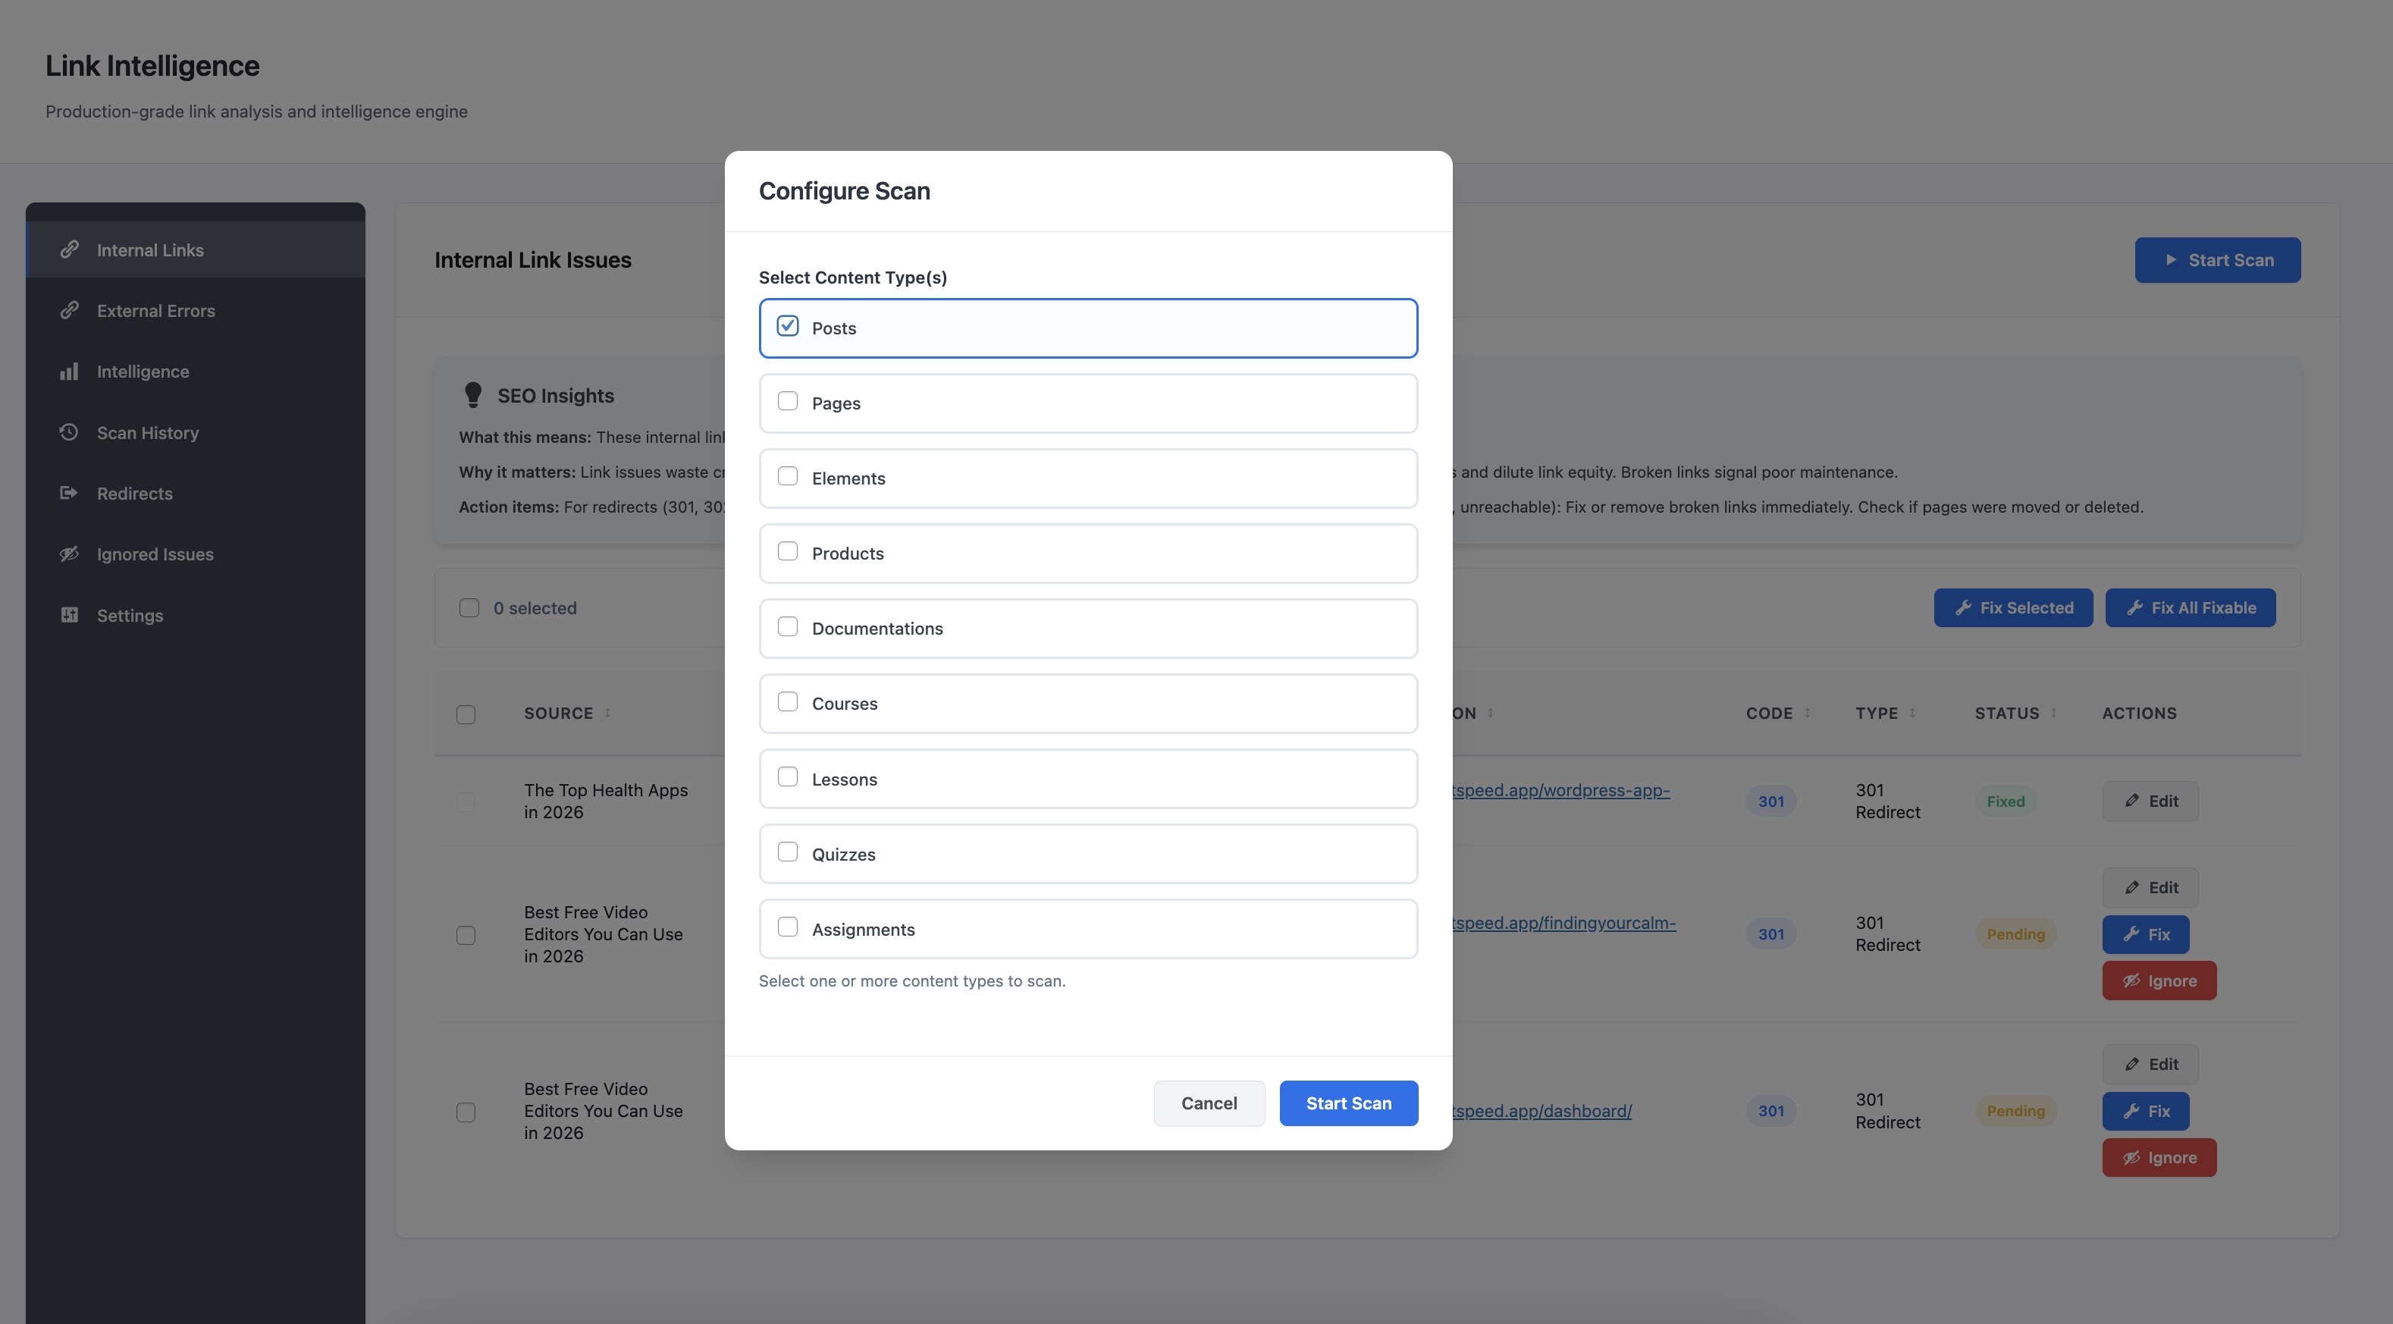2393x1324 pixels.
Task: Tick the Products checkbox
Action: tap(788, 552)
